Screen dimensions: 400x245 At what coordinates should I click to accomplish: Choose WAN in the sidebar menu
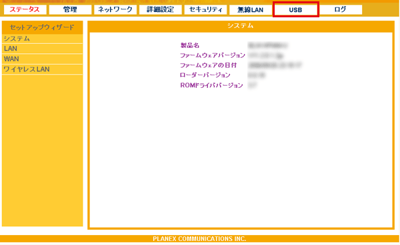(x=43, y=59)
